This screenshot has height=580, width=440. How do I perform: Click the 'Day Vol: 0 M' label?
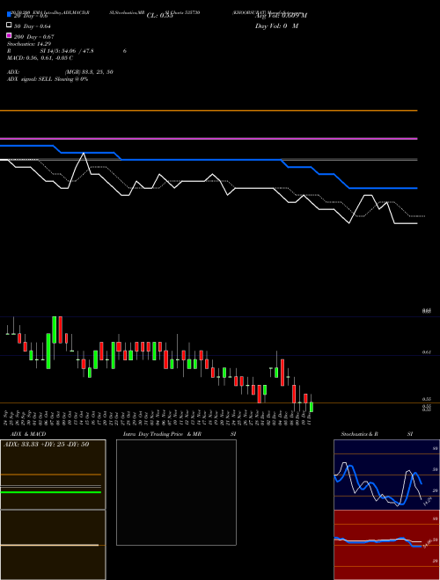click(276, 26)
